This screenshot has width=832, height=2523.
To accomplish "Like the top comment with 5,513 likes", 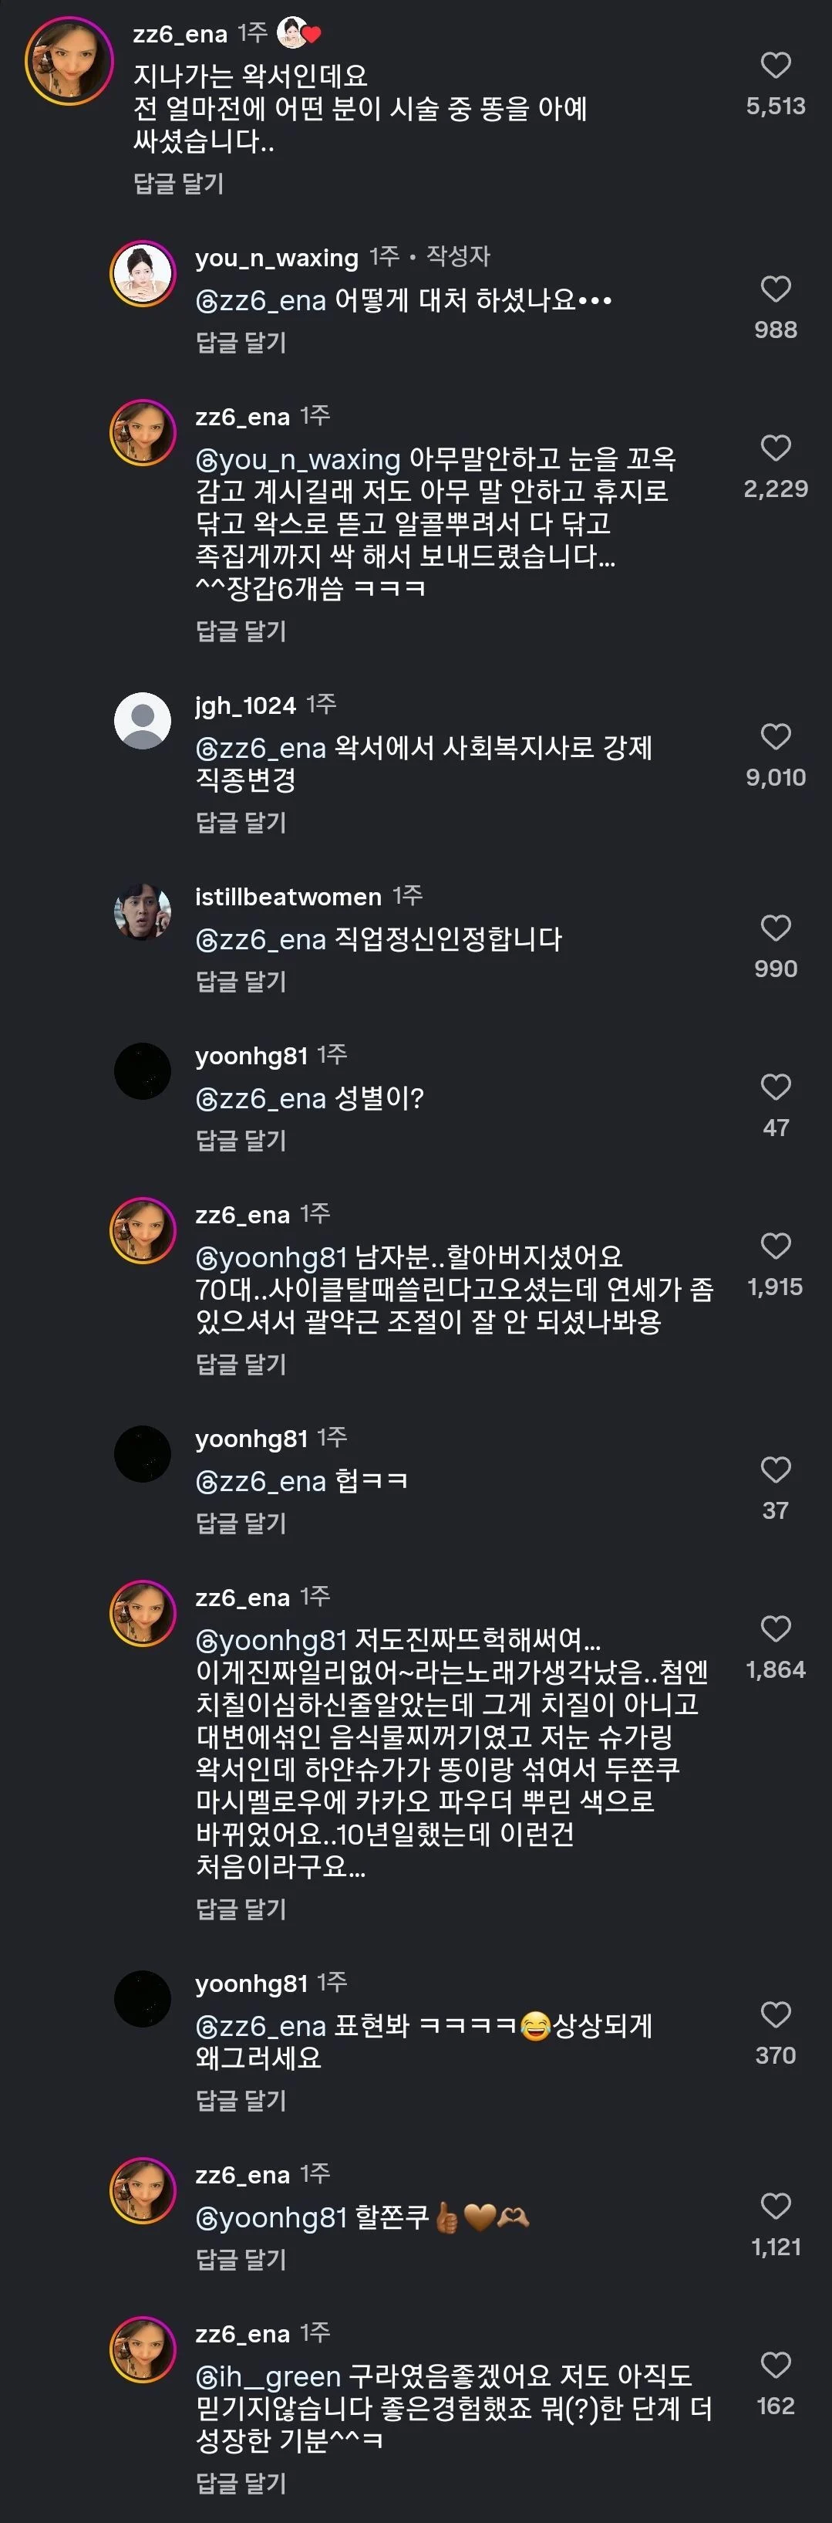I will (x=775, y=66).
